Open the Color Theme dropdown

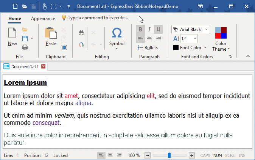[221, 39]
